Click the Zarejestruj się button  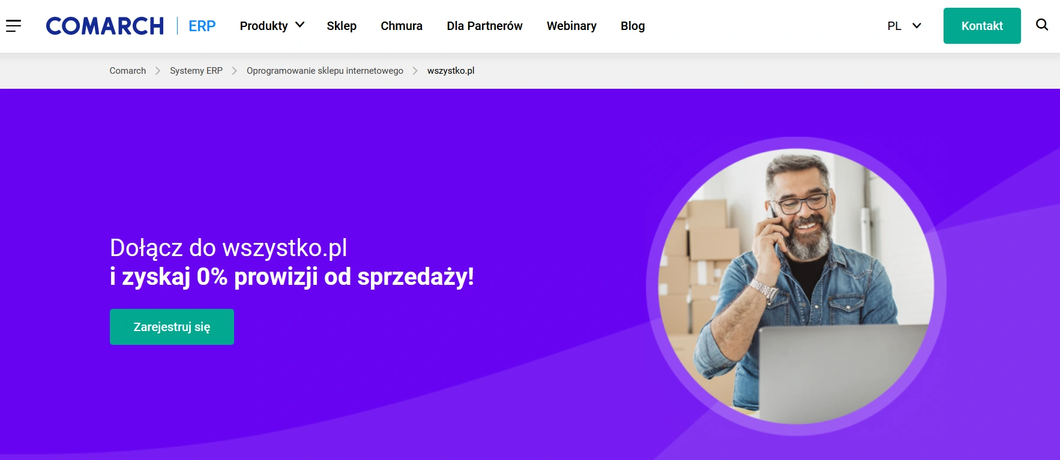[172, 327]
